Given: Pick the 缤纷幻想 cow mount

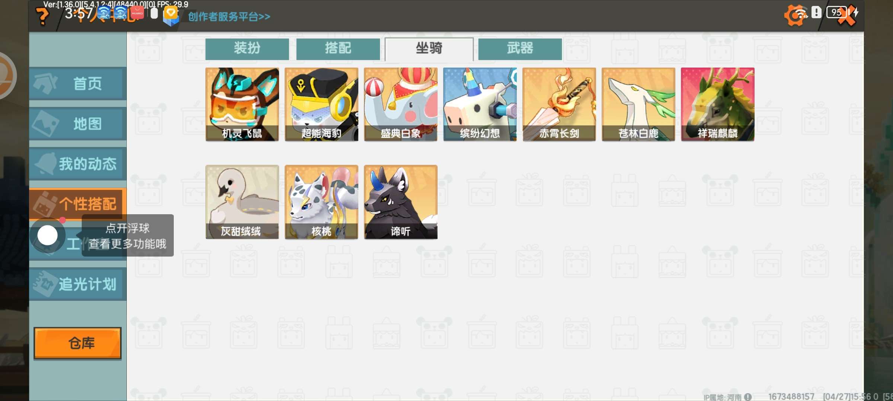Looking at the screenshot, I should 480,104.
